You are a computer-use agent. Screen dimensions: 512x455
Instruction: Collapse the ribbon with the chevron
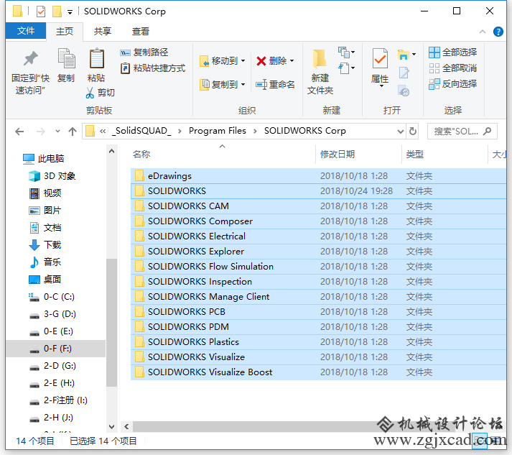483,32
